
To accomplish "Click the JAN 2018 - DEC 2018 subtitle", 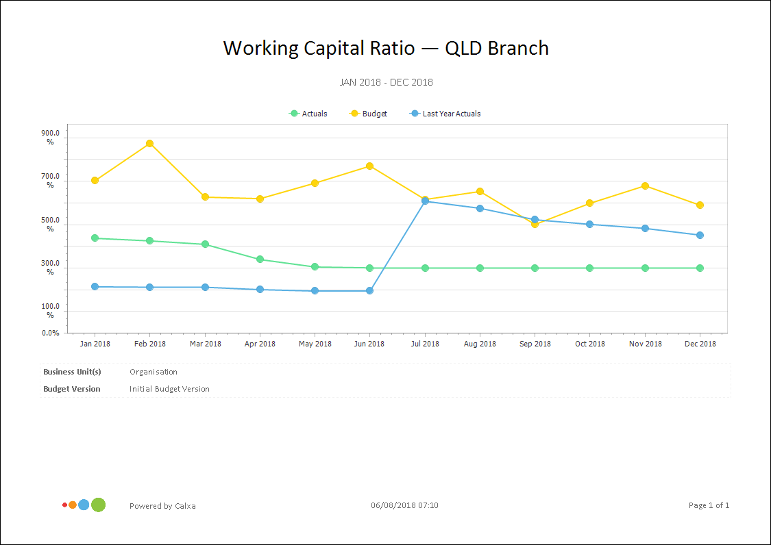I will 386,82.
